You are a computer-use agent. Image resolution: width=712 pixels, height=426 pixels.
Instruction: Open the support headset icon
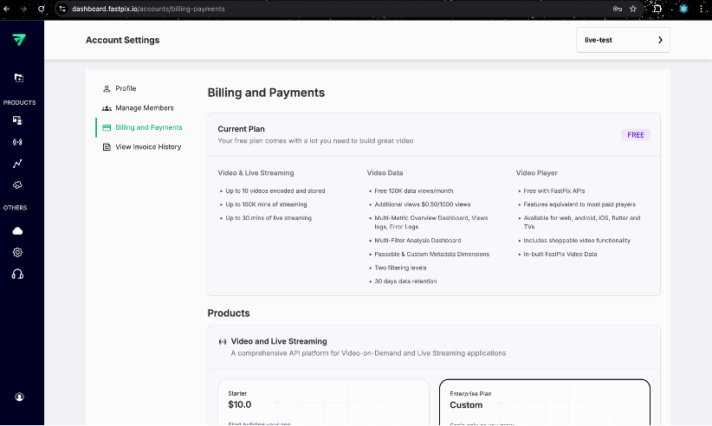point(17,274)
